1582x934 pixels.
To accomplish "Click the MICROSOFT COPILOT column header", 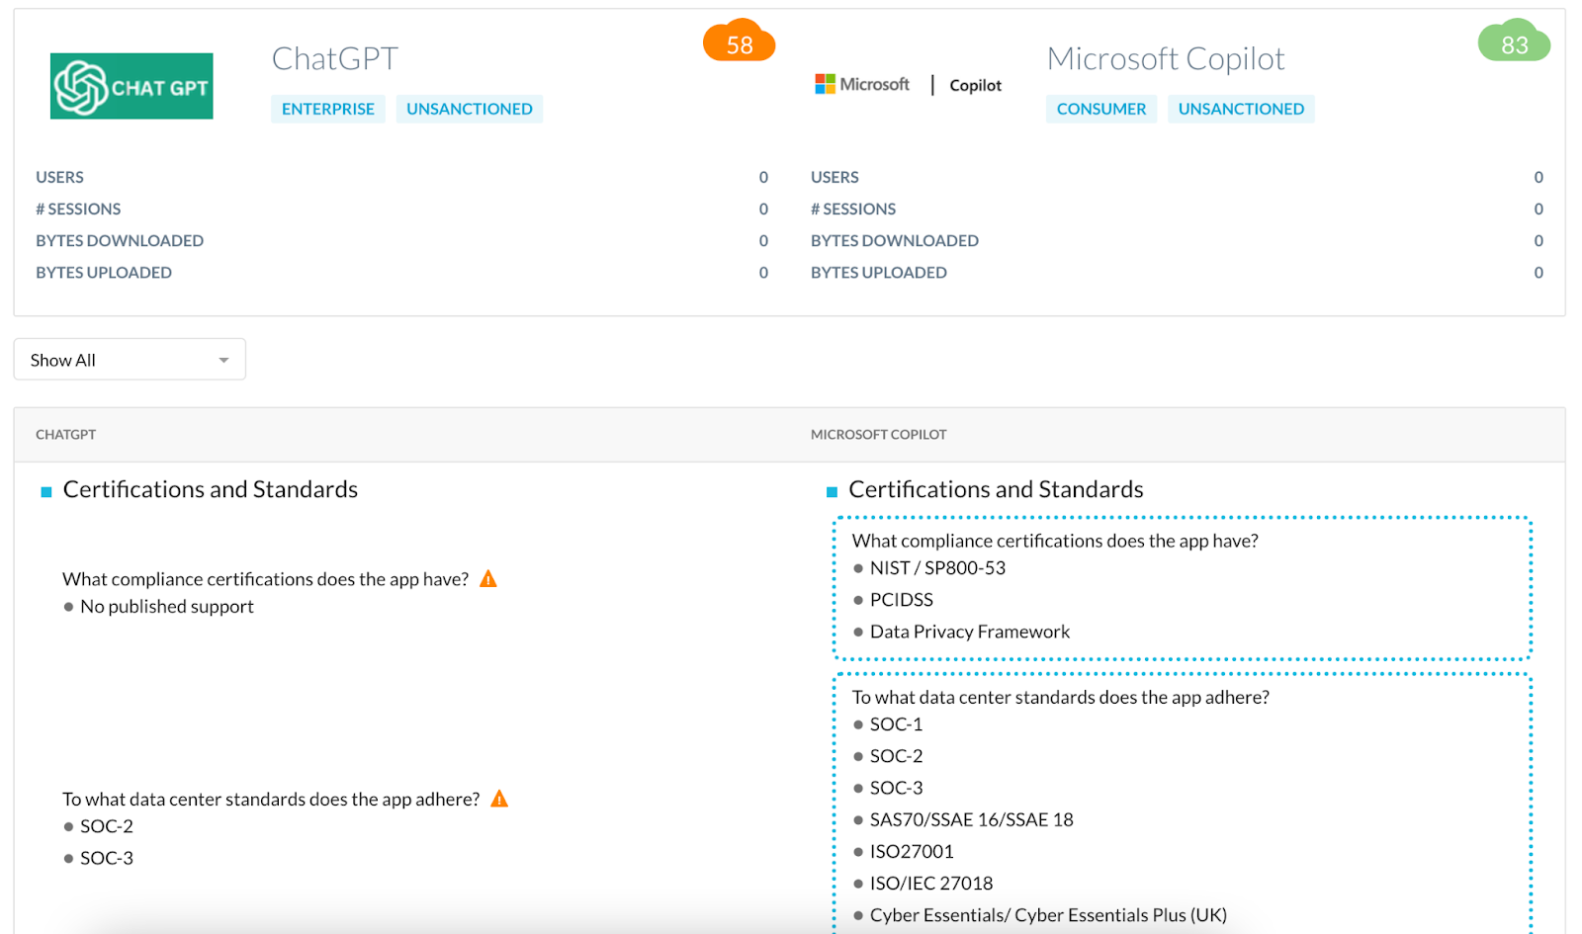I will pos(878,435).
